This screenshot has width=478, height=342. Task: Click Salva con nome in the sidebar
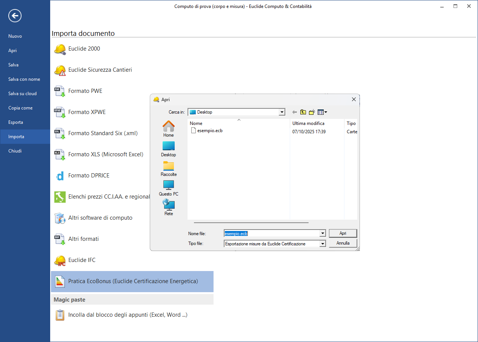click(24, 79)
